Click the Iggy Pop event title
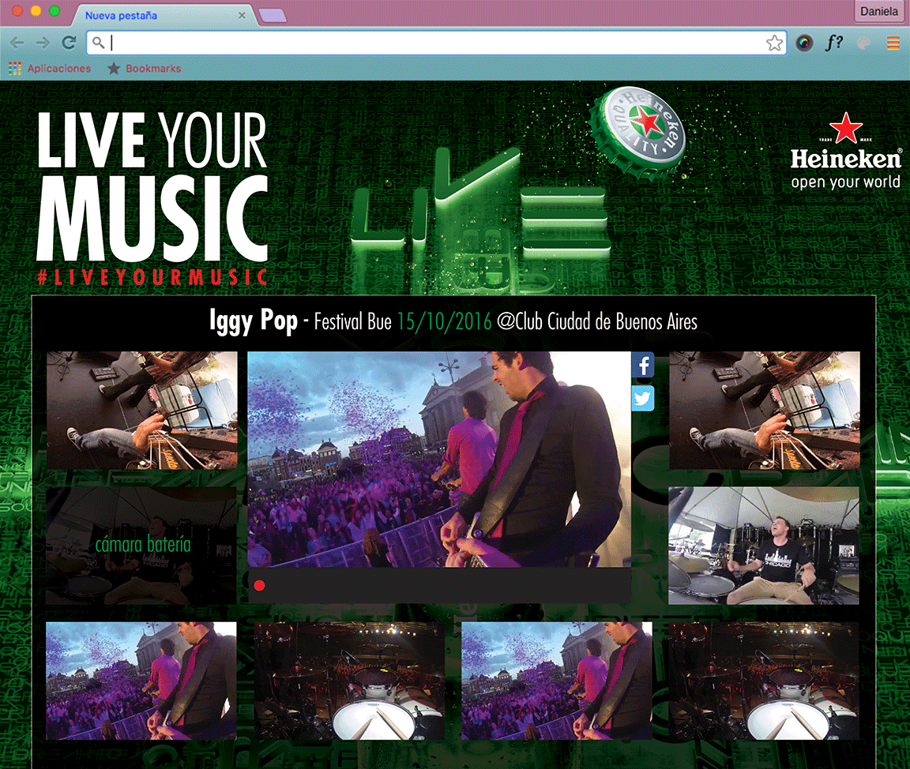910x769 pixels. pyautogui.click(x=254, y=321)
